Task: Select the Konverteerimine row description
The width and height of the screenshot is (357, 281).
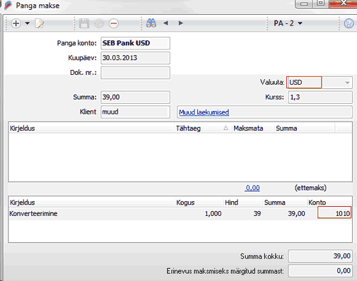Action: (33, 214)
